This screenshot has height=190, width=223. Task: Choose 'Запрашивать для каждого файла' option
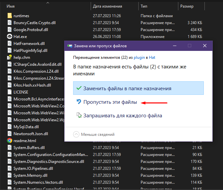pos(122,116)
